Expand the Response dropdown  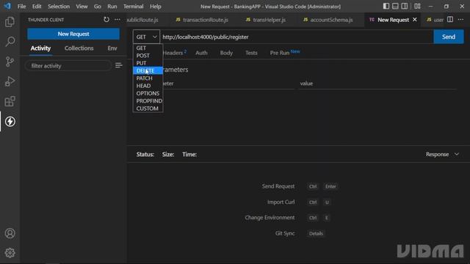tap(442, 155)
